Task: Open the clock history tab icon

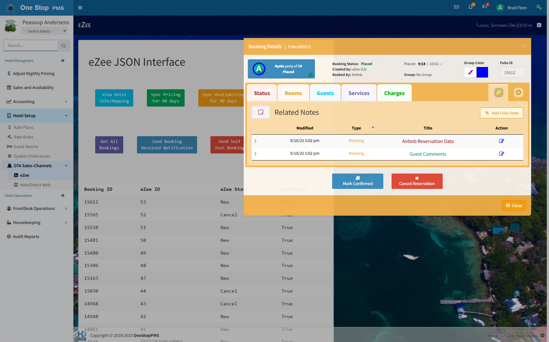Action: [518, 93]
